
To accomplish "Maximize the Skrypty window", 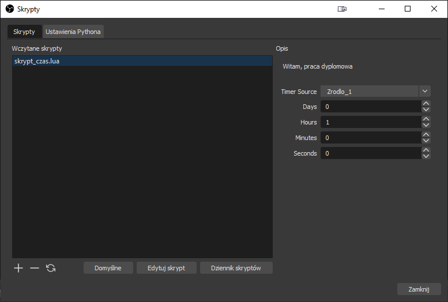I will 408,9.
